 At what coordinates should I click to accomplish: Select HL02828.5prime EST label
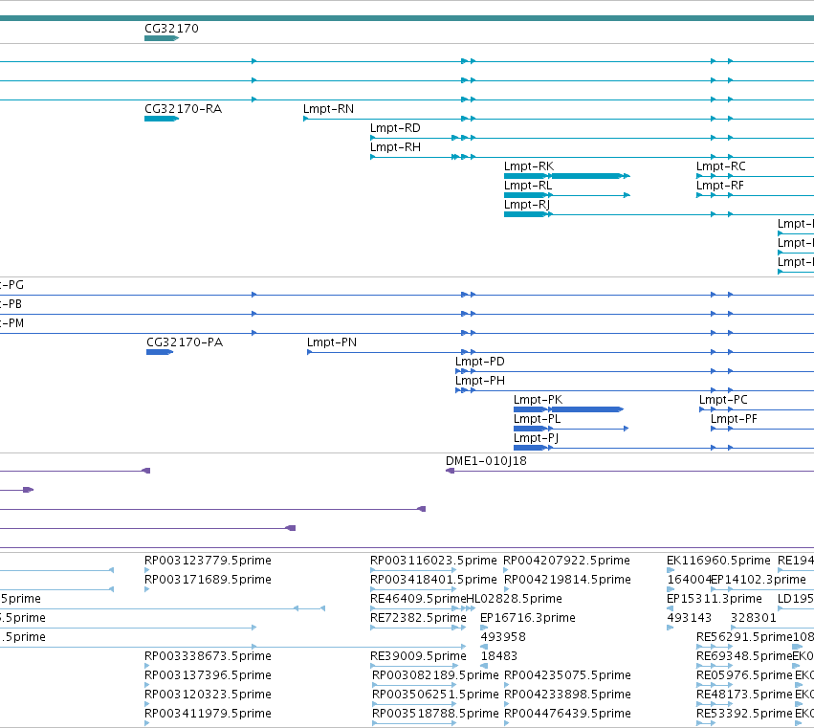pos(514,599)
